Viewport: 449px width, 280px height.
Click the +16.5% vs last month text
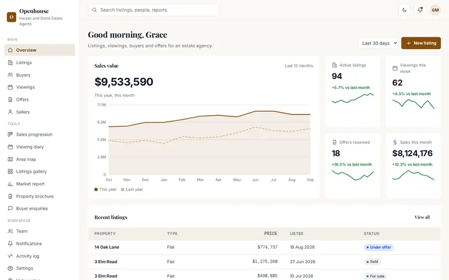pyautogui.click(x=352, y=164)
